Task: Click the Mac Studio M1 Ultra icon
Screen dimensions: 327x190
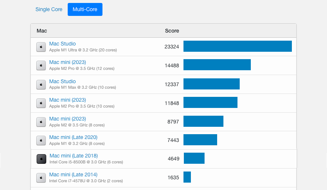Action: click(x=41, y=47)
